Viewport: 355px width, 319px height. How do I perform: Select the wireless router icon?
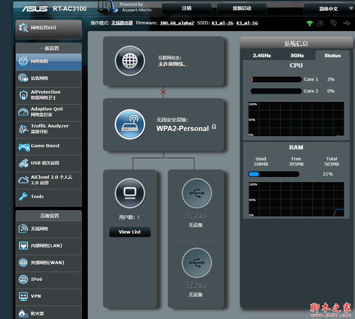point(130,124)
